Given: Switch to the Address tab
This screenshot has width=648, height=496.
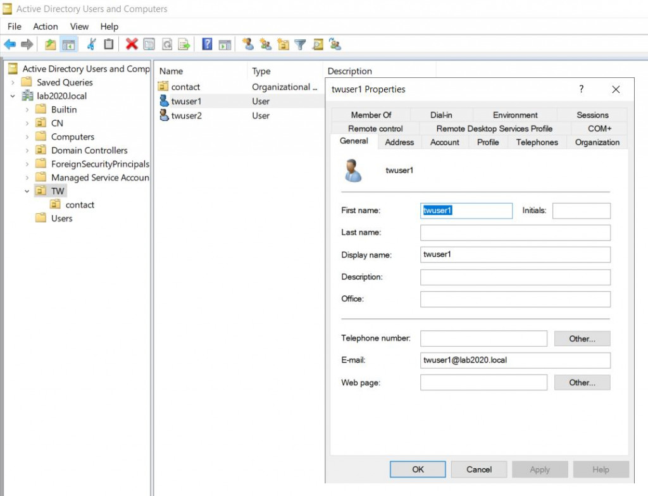Looking at the screenshot, I should pos(399,142).
